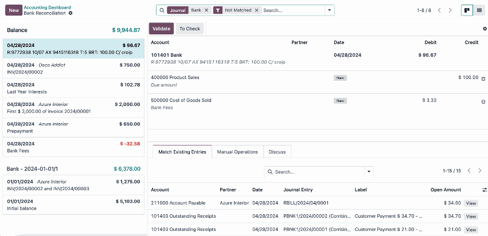Image resolution: width=488 pixels, height=236 pixels.
Task: View the RBILL/2024/04/0001 entry
Action: click(471, 203)
